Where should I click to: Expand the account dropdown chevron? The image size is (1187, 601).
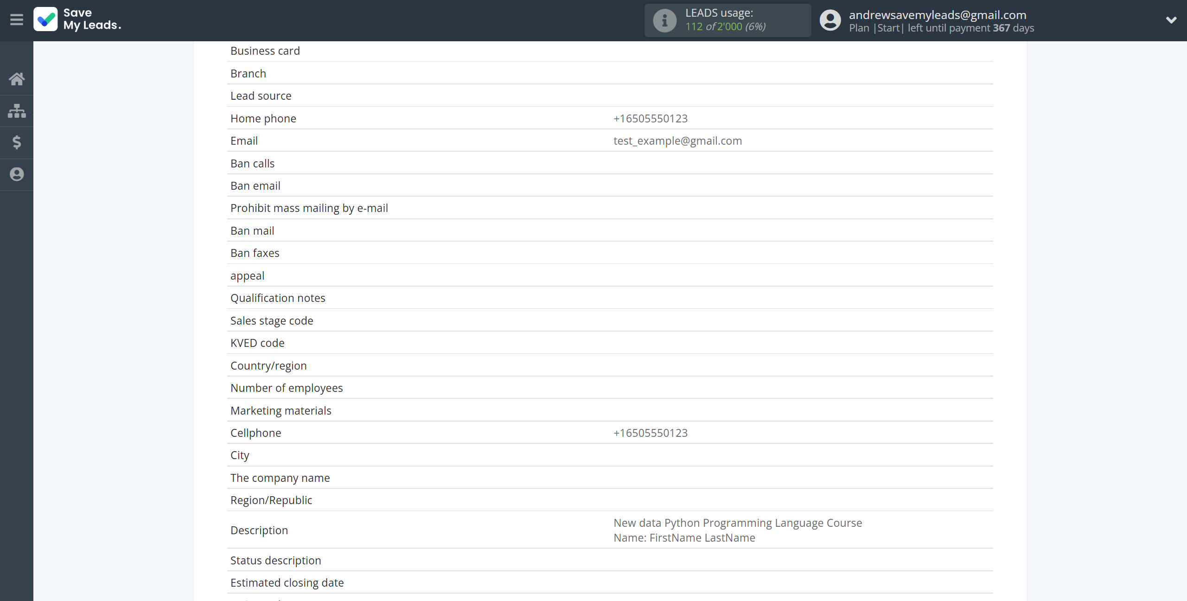[1171, 20]
